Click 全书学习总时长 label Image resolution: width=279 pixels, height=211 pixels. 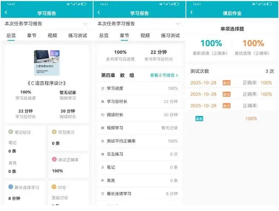point(159,59)
